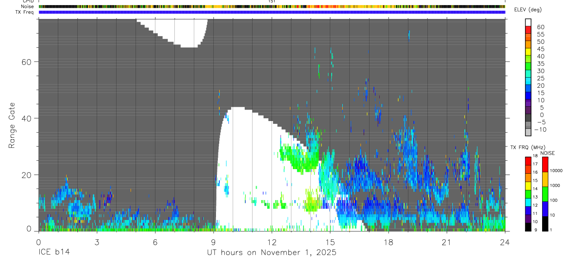Click the 18 tick label on UT hours axis
The width and height of the screenshot is (568, 262).
click(x=388, y=242)
